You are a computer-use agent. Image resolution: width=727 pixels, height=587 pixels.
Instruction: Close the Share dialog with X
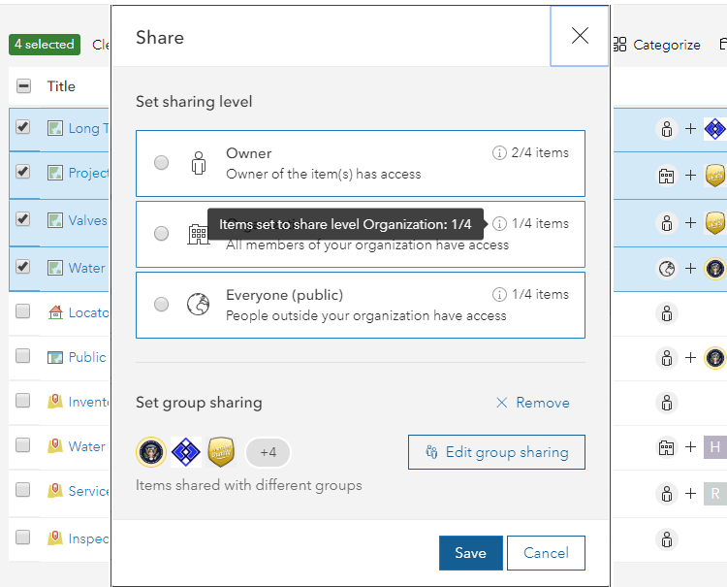pyautogui.click(x=580, y=37)
